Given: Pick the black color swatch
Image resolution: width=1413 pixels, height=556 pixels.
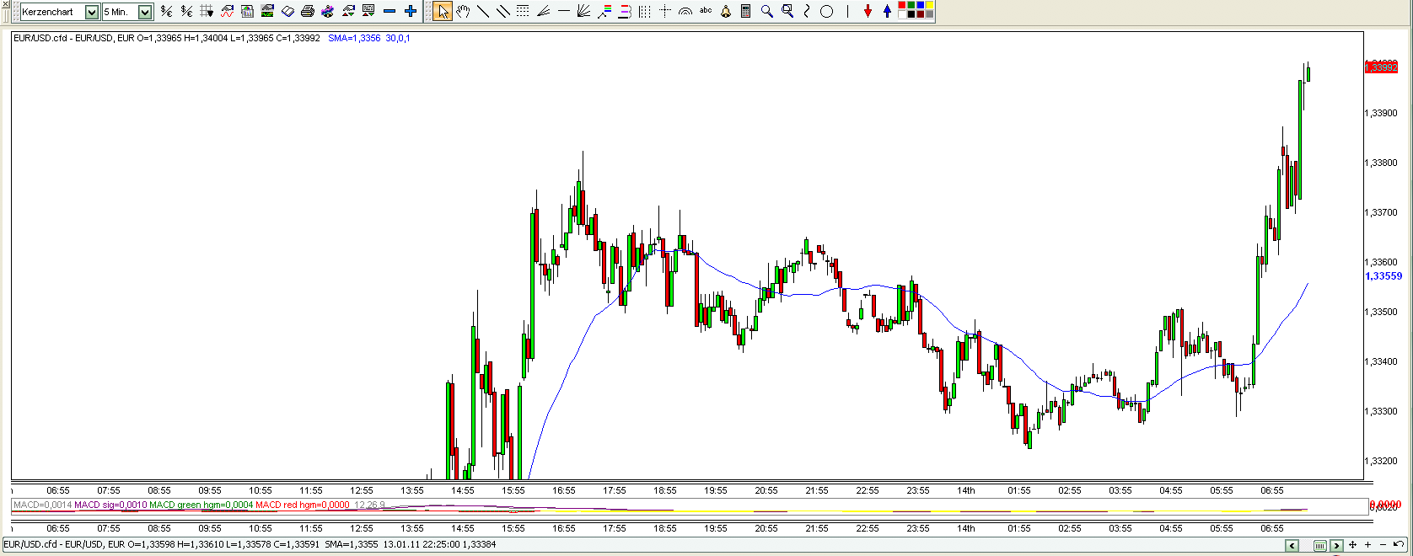Looking at the screenshot, I should click(x=911, y=14).
